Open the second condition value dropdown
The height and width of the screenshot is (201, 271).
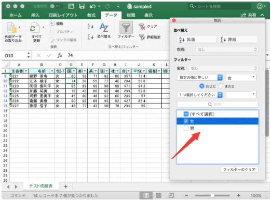pyautogui.click(x=253, y=94)
